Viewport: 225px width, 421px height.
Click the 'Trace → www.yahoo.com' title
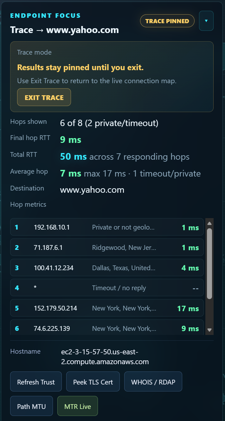[x=65, y=30]
